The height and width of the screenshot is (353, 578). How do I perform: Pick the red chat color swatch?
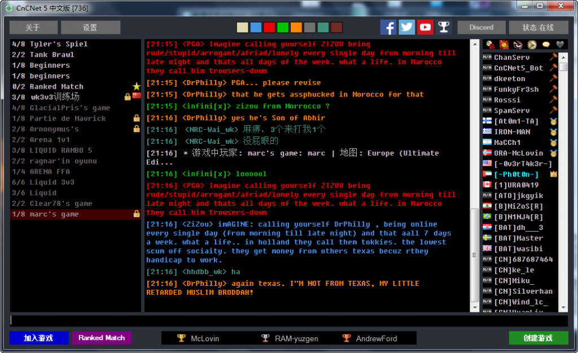[269, 28]
